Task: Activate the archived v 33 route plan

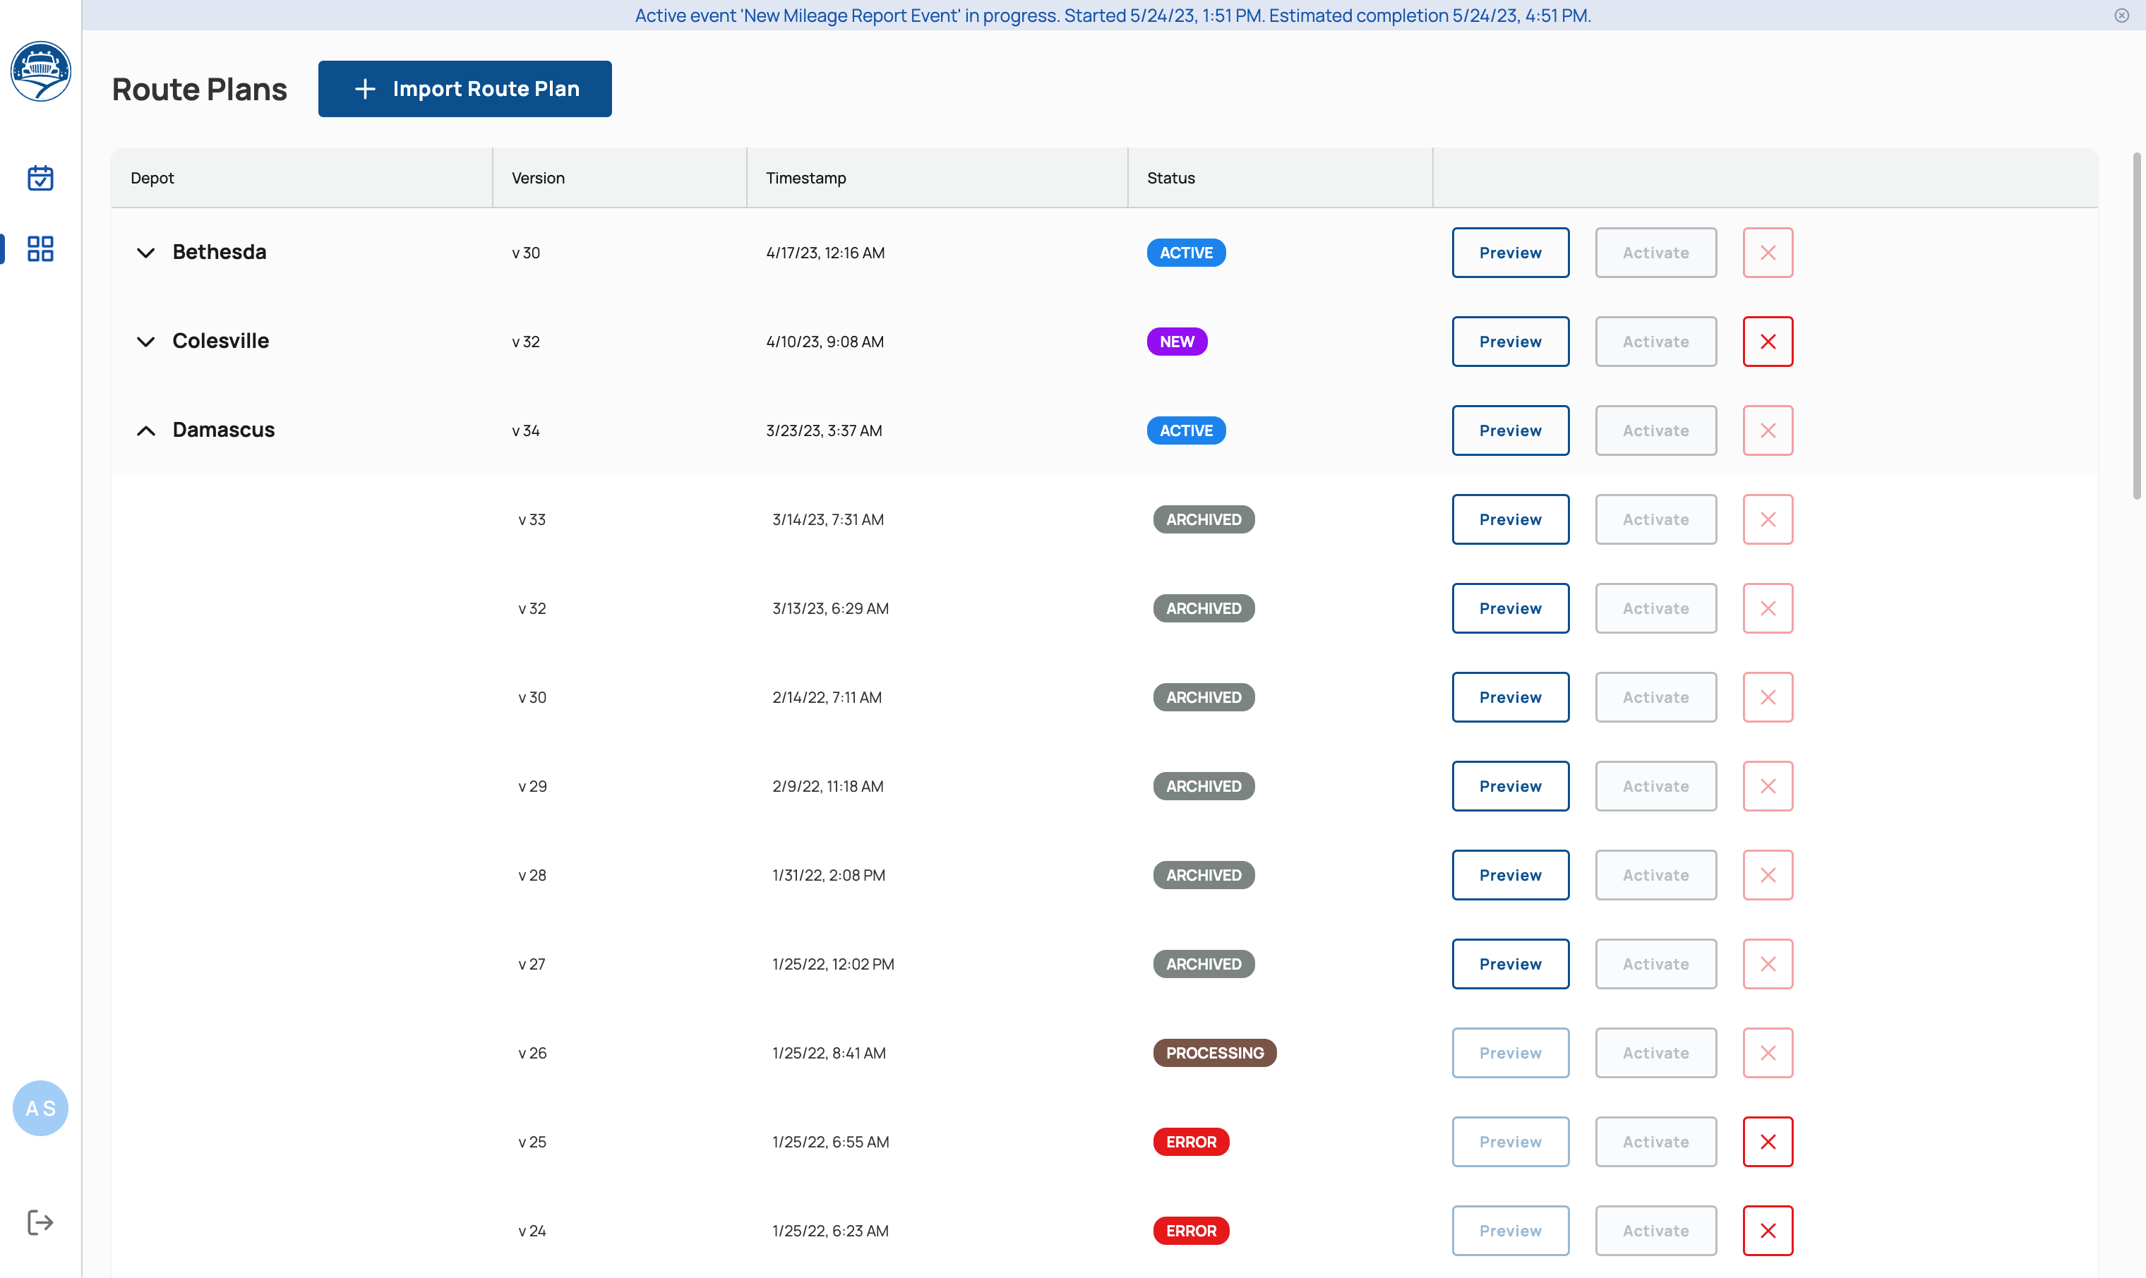Action: click(1655, 519)
